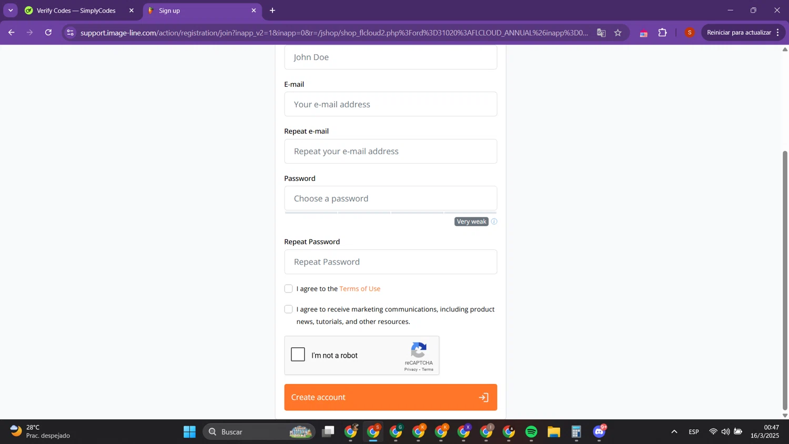This screenshot has height=444, width=789.
Task: Open Task View on the taskbar
Action: point(328,432)
